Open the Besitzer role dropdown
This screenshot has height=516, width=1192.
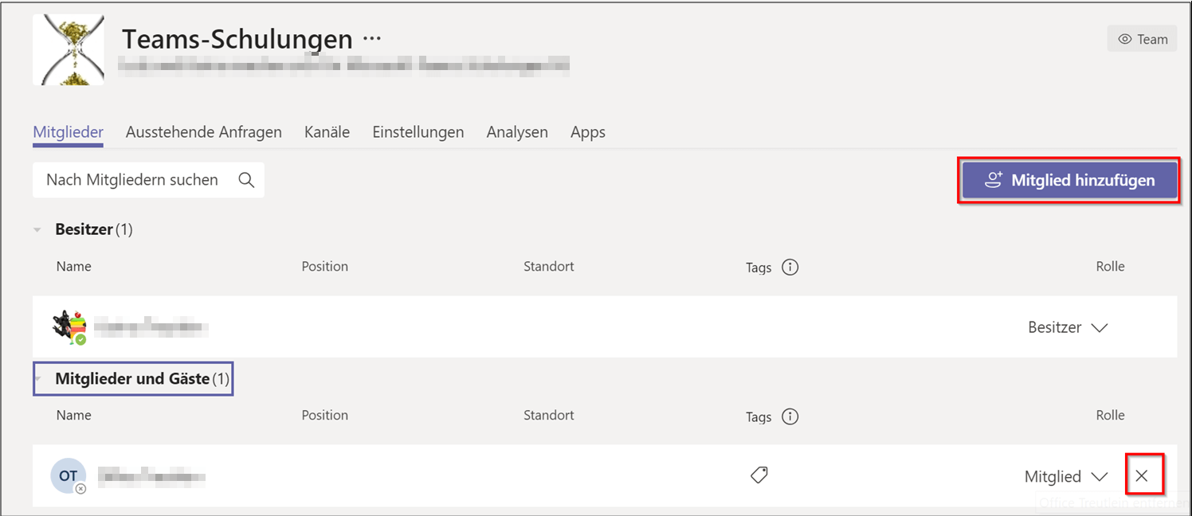(1068, 327)
